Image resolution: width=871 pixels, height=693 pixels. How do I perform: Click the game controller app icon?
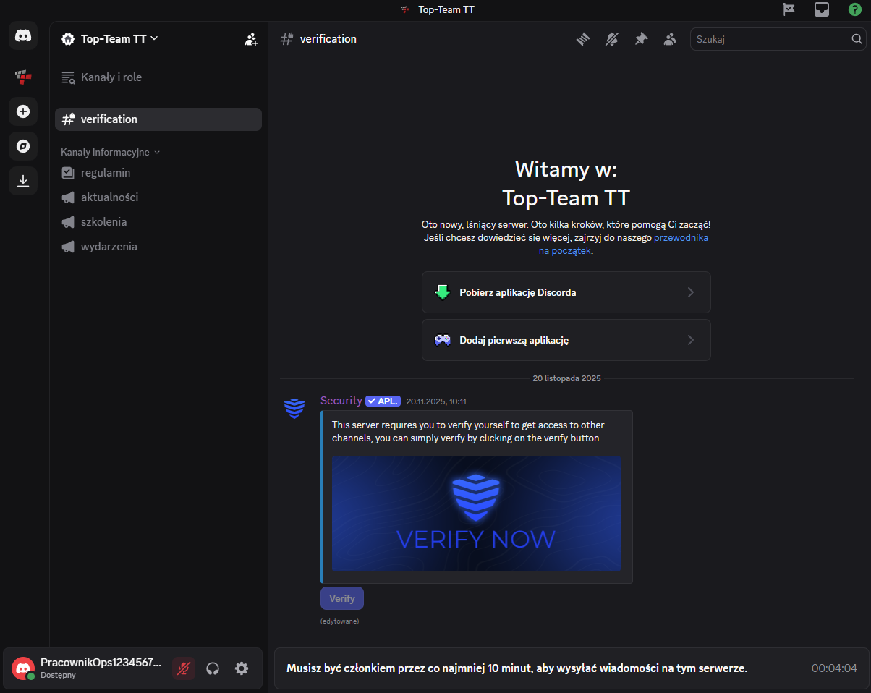click(443, 340)
